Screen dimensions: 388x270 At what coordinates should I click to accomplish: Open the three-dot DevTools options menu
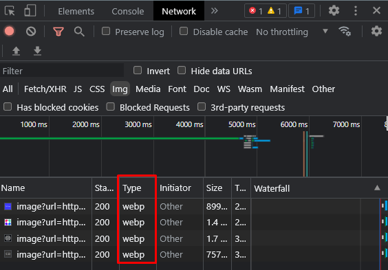tap(356, 11)
